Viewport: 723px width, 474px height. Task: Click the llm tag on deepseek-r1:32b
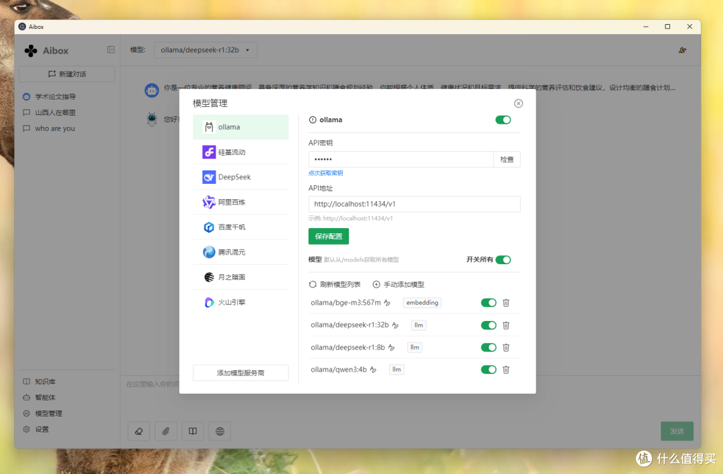(x=418, y=325)
